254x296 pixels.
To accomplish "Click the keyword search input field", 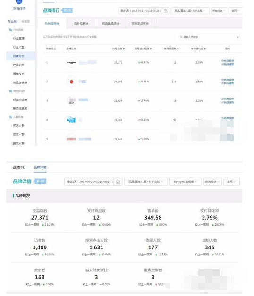I will [x=209, y=37].
